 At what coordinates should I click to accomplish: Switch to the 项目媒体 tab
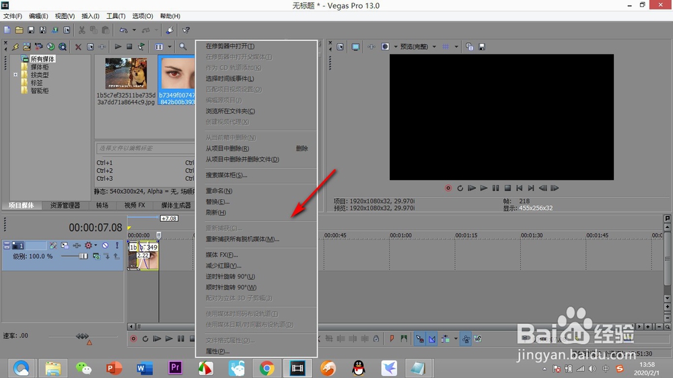point(22,206)
